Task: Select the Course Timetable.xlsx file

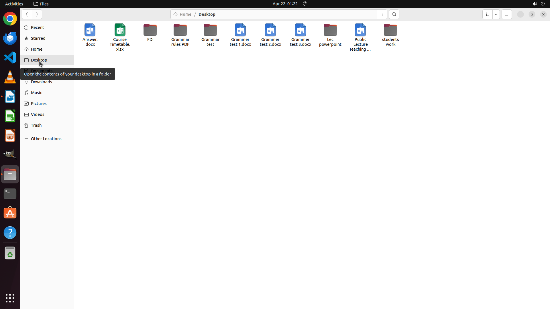Action: coord(120,31)
